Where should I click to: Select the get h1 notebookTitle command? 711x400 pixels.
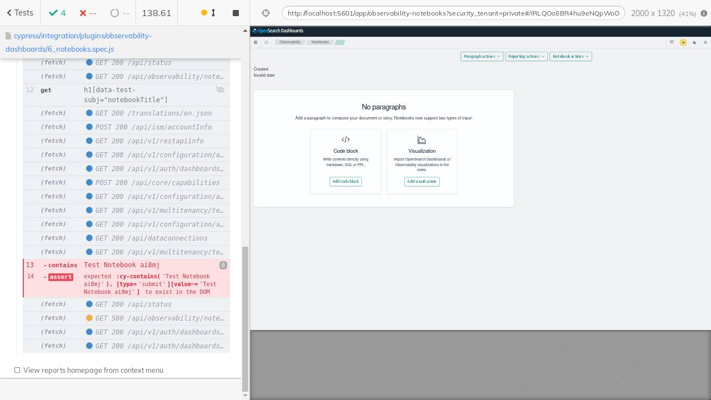coord(126,95)
